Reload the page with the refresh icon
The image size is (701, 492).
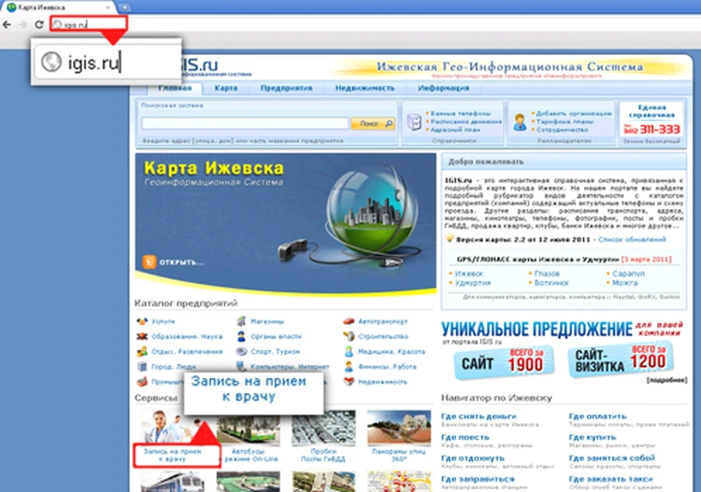click(x=37, y=22)
